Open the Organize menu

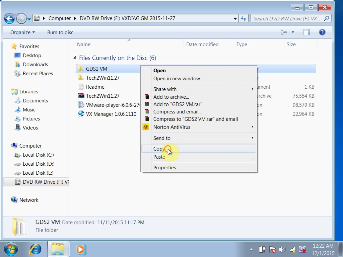pos(22,32)
